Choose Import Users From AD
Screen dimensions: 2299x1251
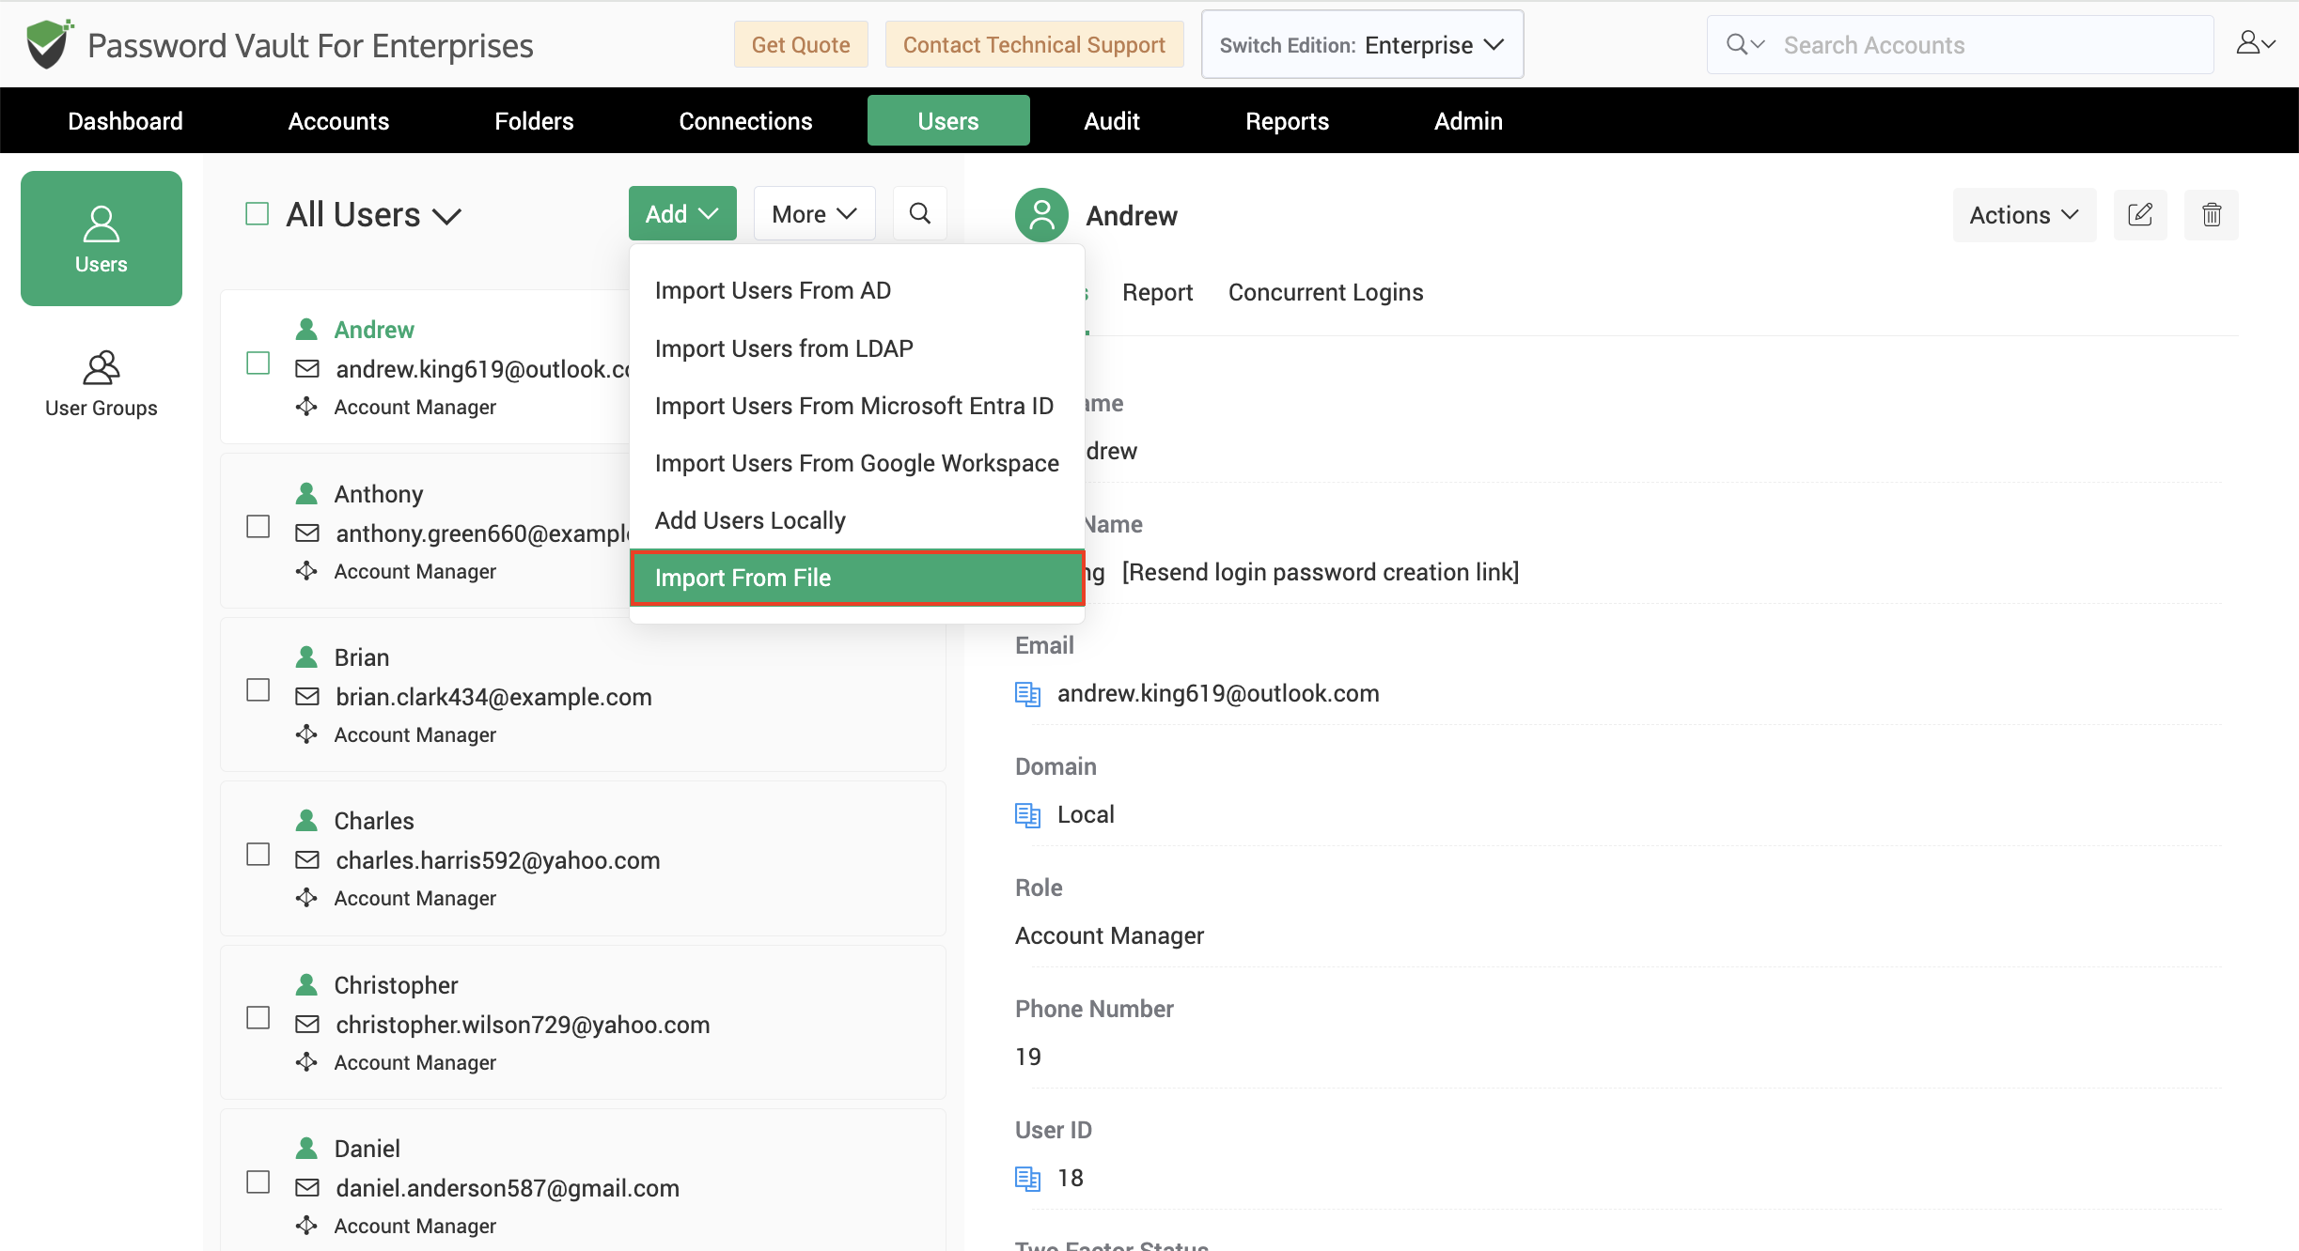(857, 290)
